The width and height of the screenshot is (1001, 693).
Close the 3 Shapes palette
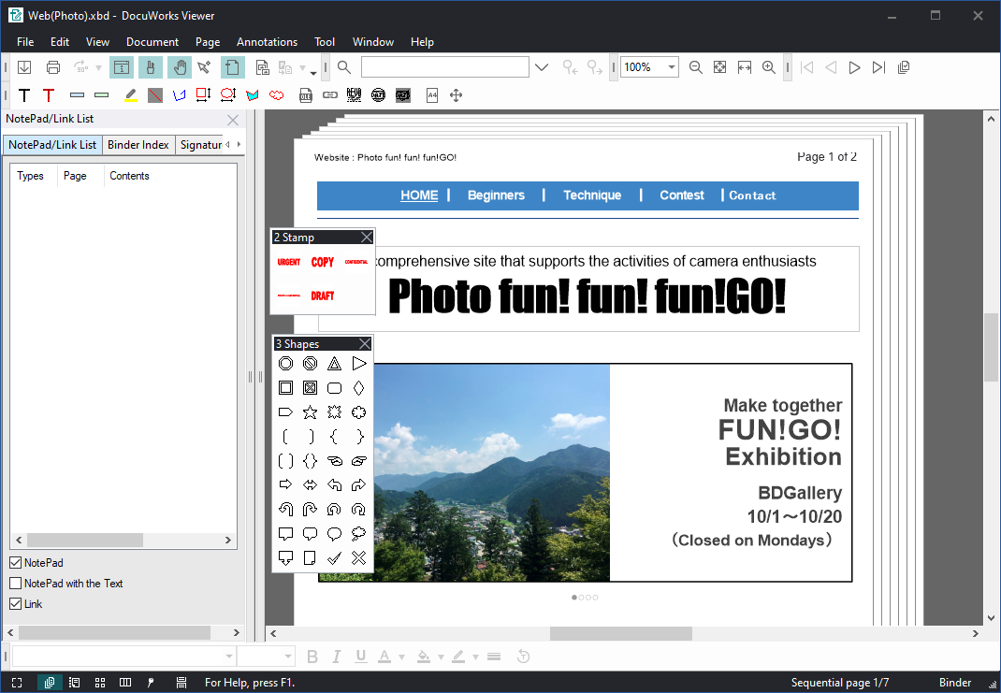[x=365, y=344]
